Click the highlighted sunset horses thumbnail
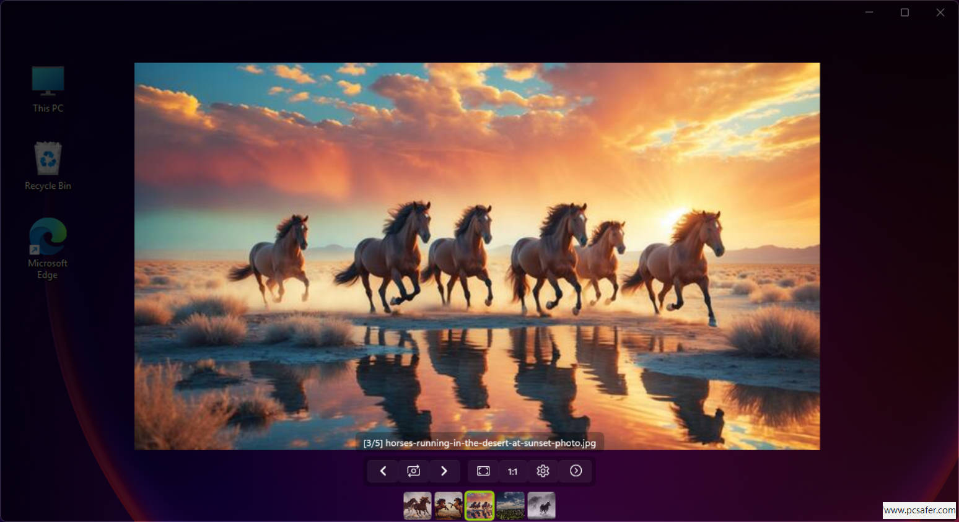This screenshot has width=959, height=522. (479, 506)
